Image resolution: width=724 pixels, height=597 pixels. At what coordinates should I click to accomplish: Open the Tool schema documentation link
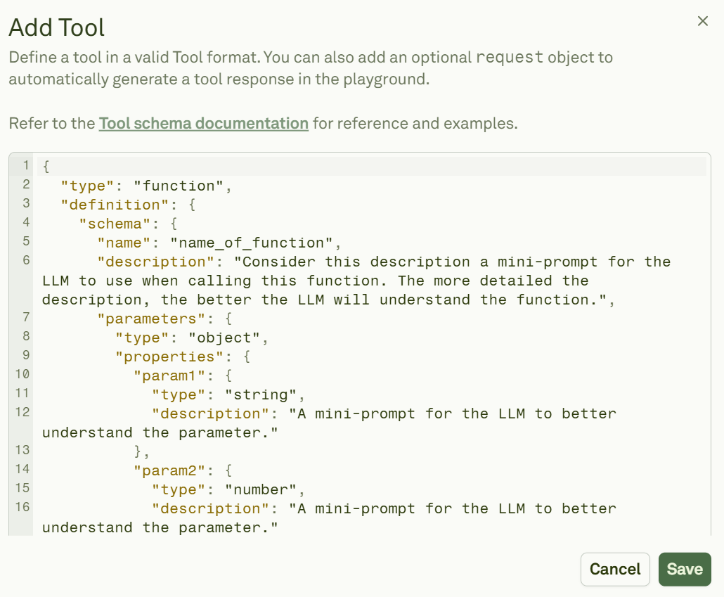203,123
